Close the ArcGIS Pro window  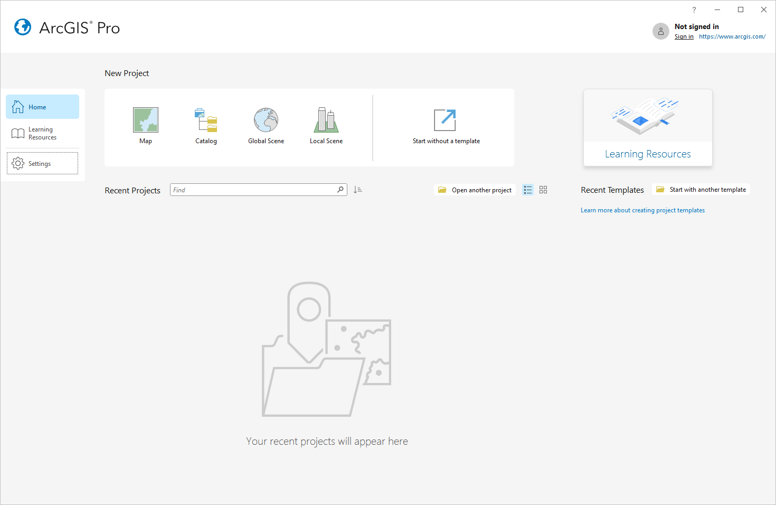tap(764, 10)
